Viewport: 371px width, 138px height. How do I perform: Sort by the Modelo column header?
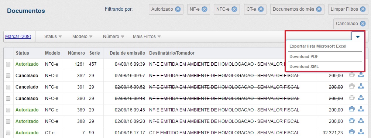[x=52, y=53]
